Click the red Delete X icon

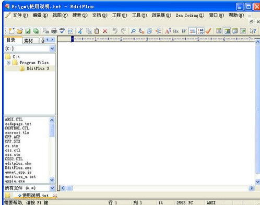[105, 31]
